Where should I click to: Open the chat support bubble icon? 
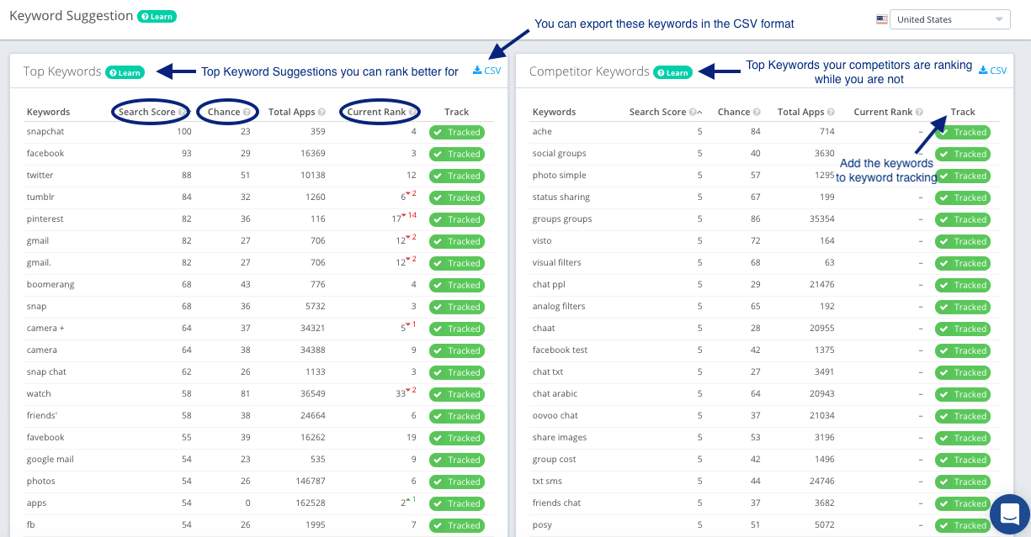click(x=1010, y=513)
